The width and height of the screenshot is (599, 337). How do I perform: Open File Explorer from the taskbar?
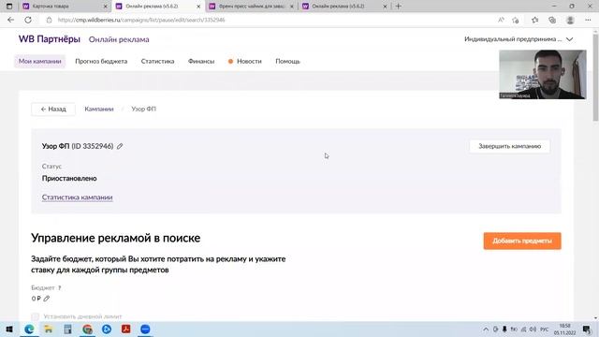coord(48,329)
